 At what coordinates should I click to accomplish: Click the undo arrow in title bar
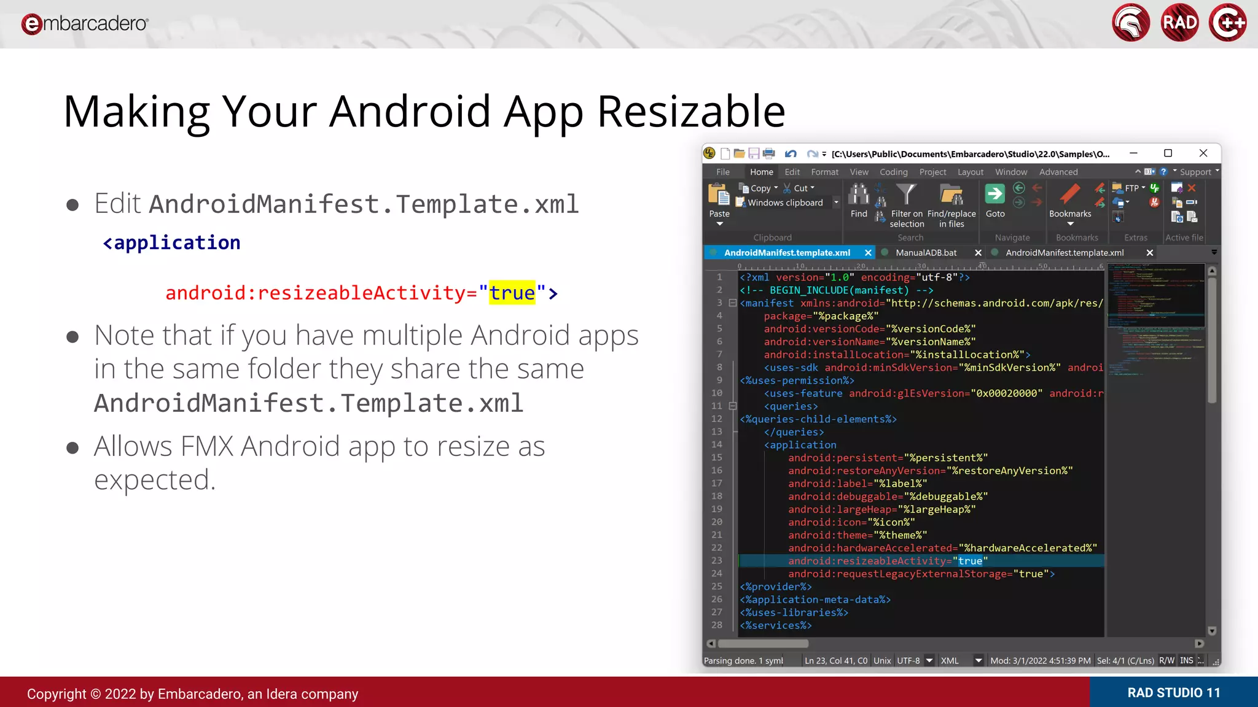pos(791,154)
